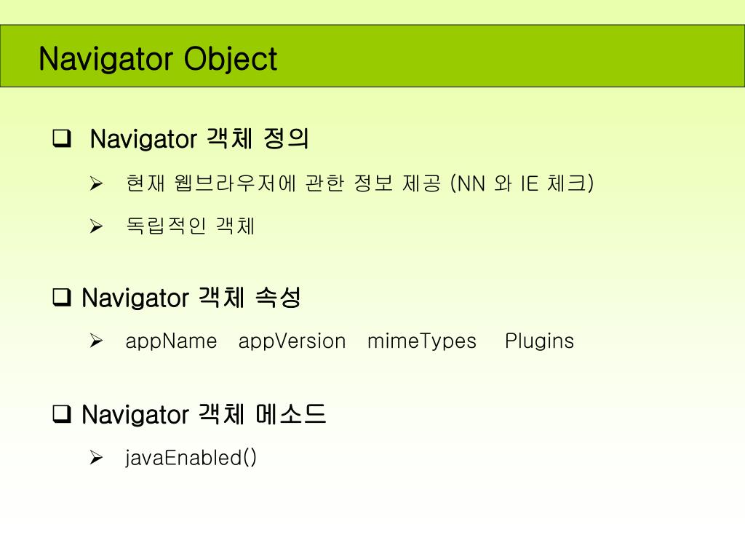Select the Navigator 객체 속성 heading
Screen dimensions: 745x559
[191, 298]
